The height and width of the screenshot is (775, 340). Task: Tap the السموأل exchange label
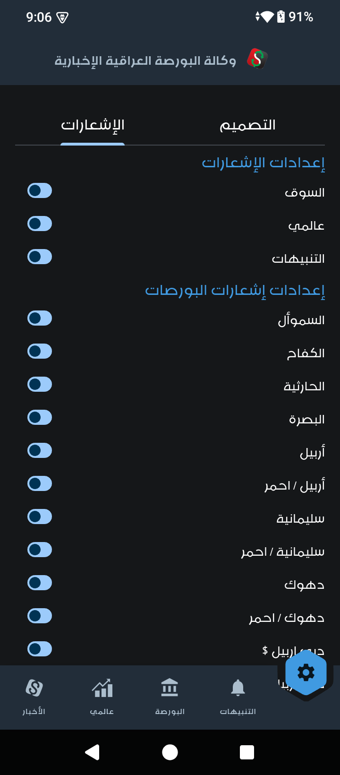[x=301, y=320]
